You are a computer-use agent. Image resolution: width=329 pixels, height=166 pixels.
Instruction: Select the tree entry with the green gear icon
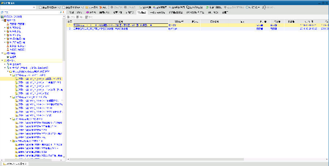pos(11,57)
